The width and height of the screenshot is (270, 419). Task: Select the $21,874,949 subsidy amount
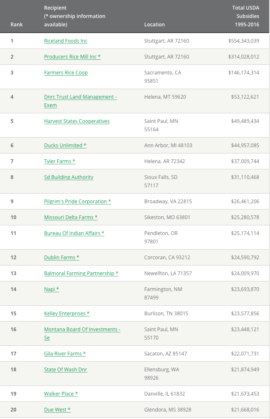point(245,370)
